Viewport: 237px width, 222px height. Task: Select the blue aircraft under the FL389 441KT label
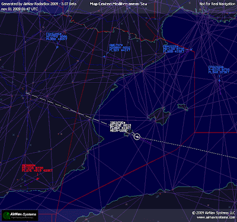(x=104, y=56)
